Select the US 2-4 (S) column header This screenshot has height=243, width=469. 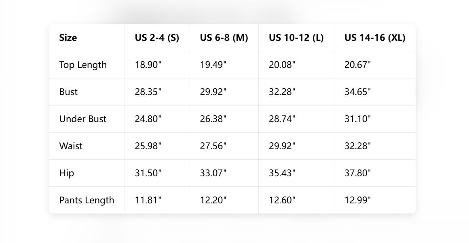[157, 38]
